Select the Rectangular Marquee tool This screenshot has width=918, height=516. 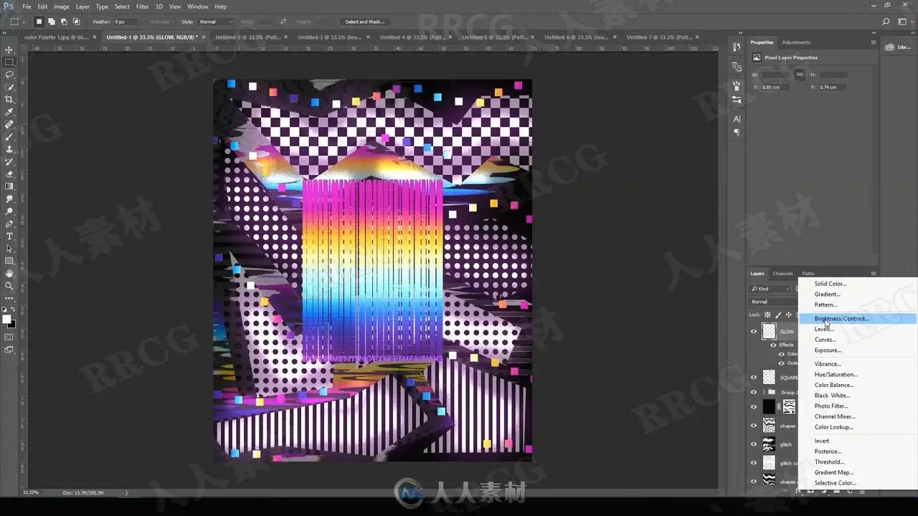pyautogui.click(x=9, y=62)
